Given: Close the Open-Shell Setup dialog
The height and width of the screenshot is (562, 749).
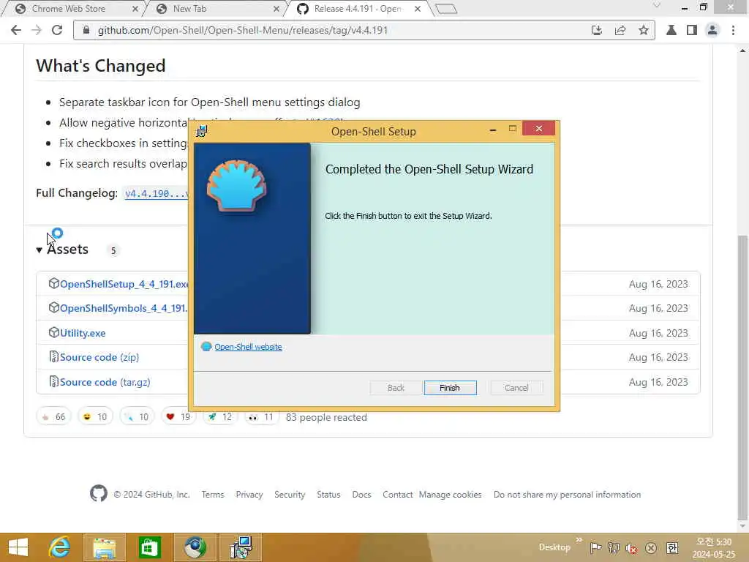Looking at the screenshot, I should pyautogui.click(x=538, y=128).
